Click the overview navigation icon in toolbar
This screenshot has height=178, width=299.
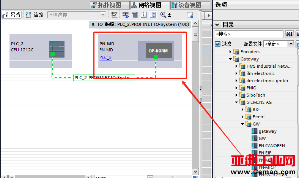[x=190, y=15]
